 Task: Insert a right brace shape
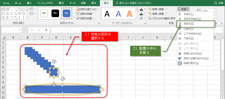point(23,17)
